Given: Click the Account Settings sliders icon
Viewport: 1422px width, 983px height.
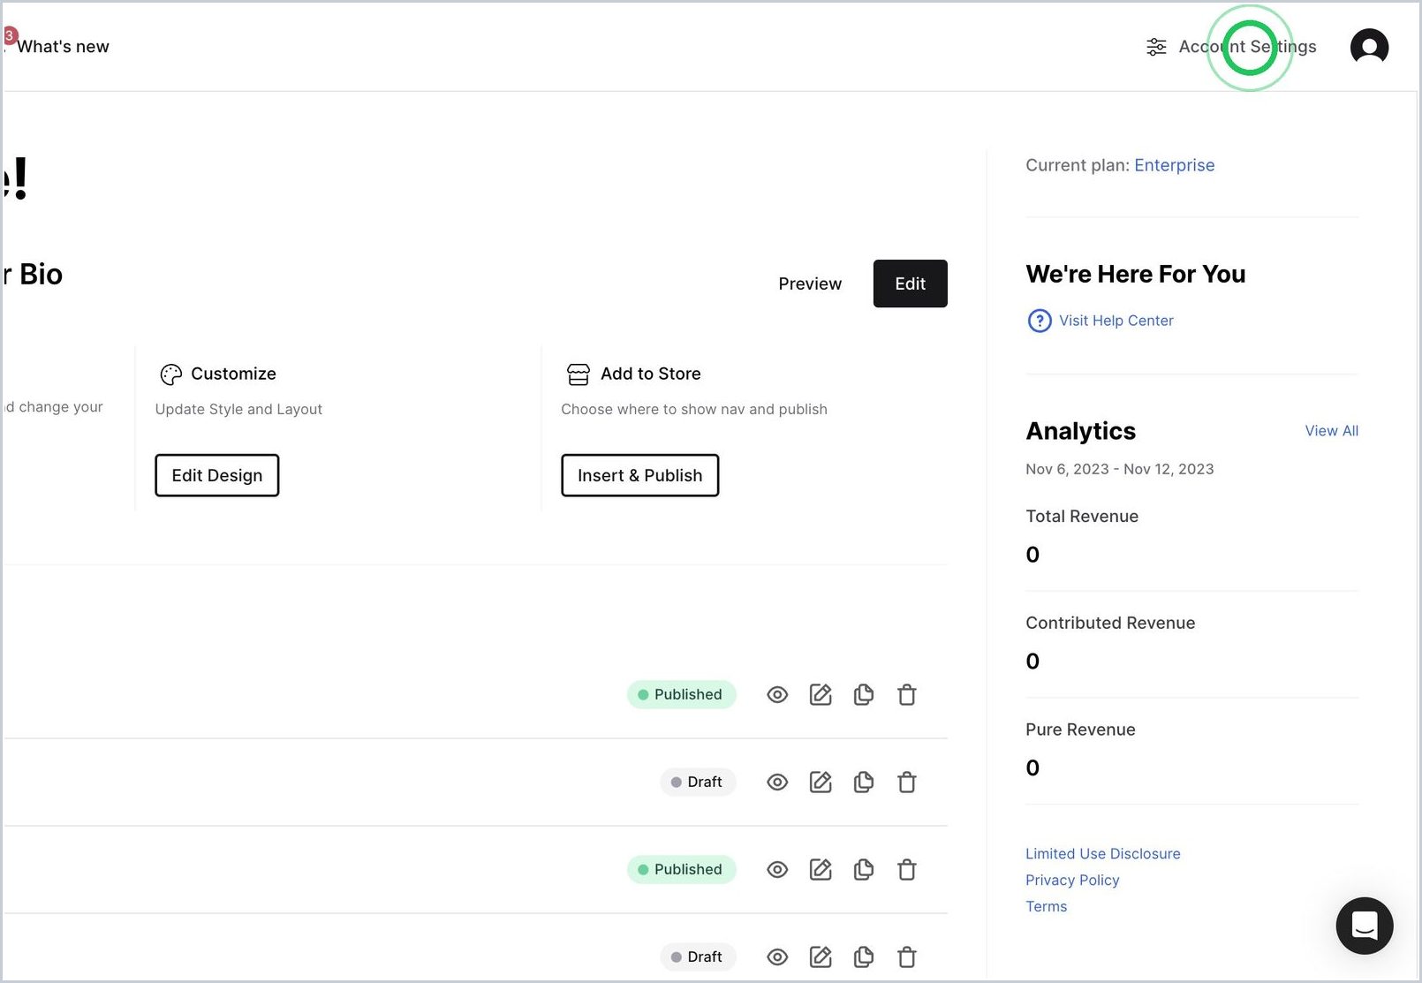Looking at the screenshot, I should 1156,47.
